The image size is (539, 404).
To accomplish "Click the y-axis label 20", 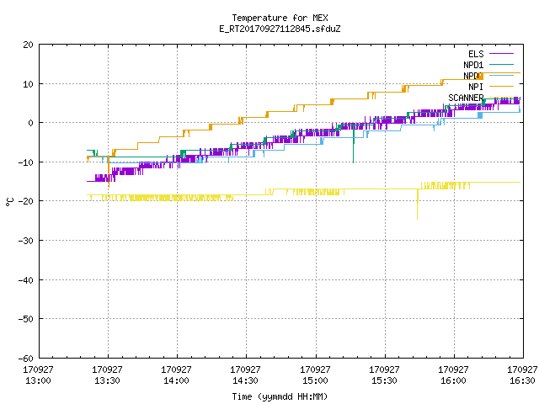I will coord(28,45).
